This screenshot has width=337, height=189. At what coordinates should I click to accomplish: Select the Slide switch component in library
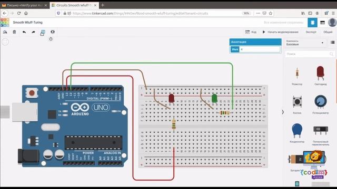pos(321,135)
